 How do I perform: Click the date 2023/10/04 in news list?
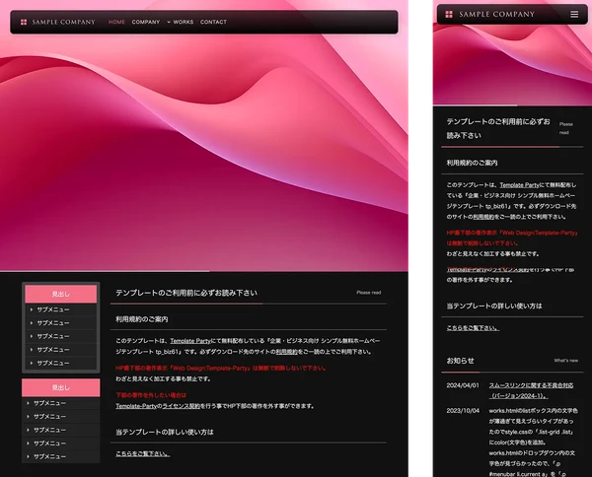463,411
